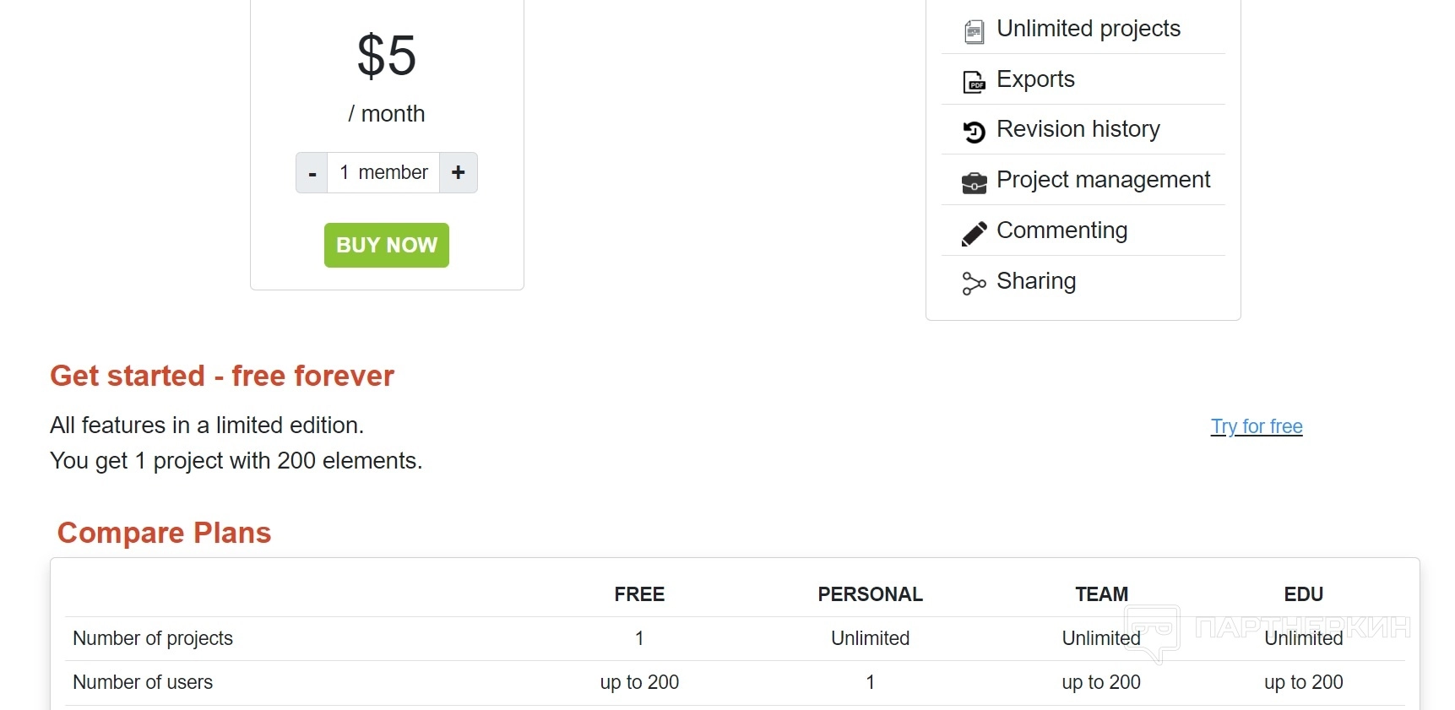1455x710 pixels.
Task: Click the $5 price text
Action: 387,56
